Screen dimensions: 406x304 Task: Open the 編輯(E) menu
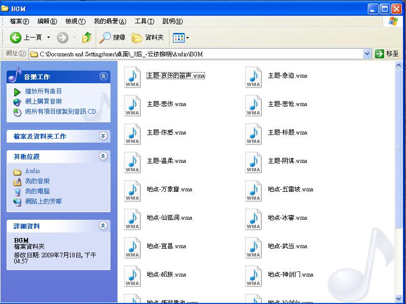click(x=47, y=21)
